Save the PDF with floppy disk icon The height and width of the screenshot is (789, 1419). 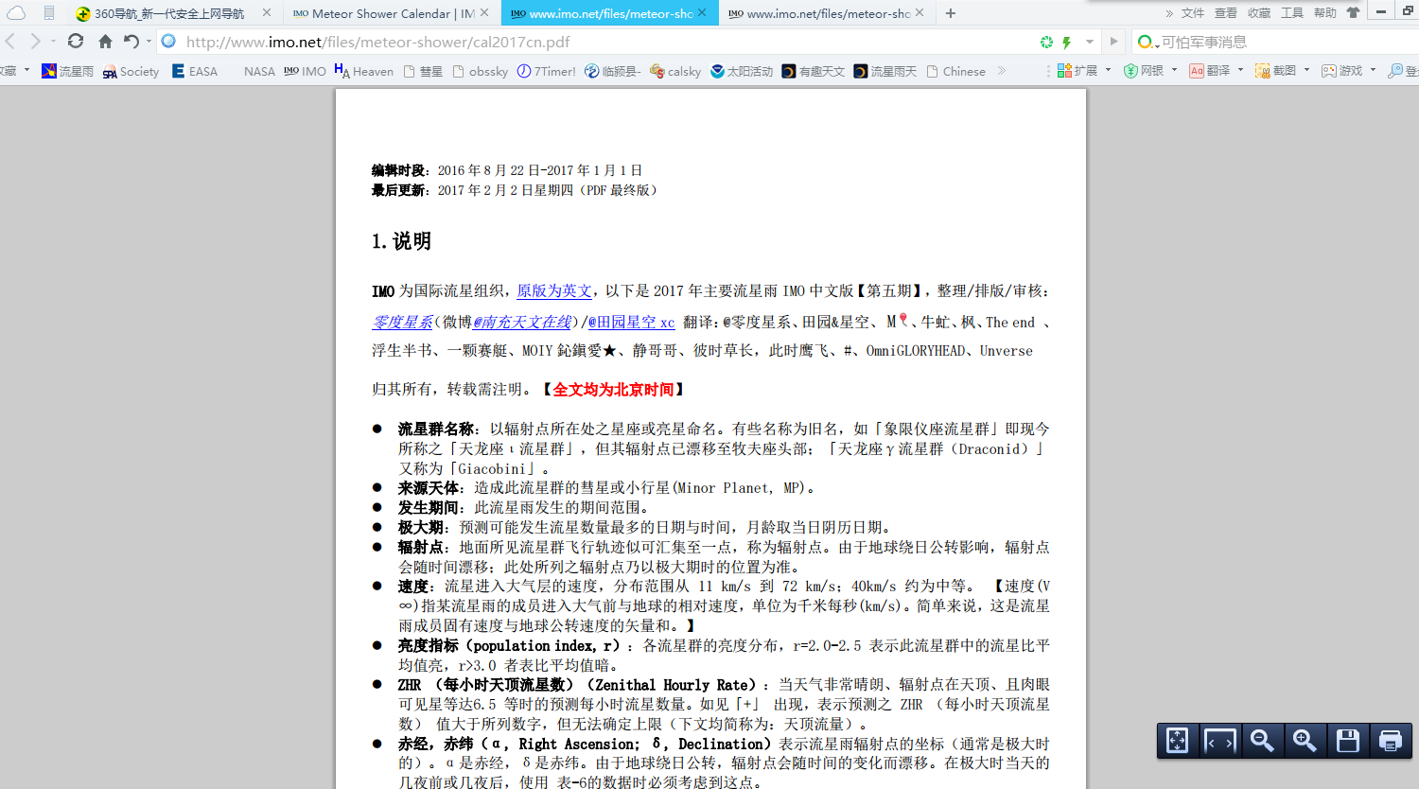click(1348, 741)
